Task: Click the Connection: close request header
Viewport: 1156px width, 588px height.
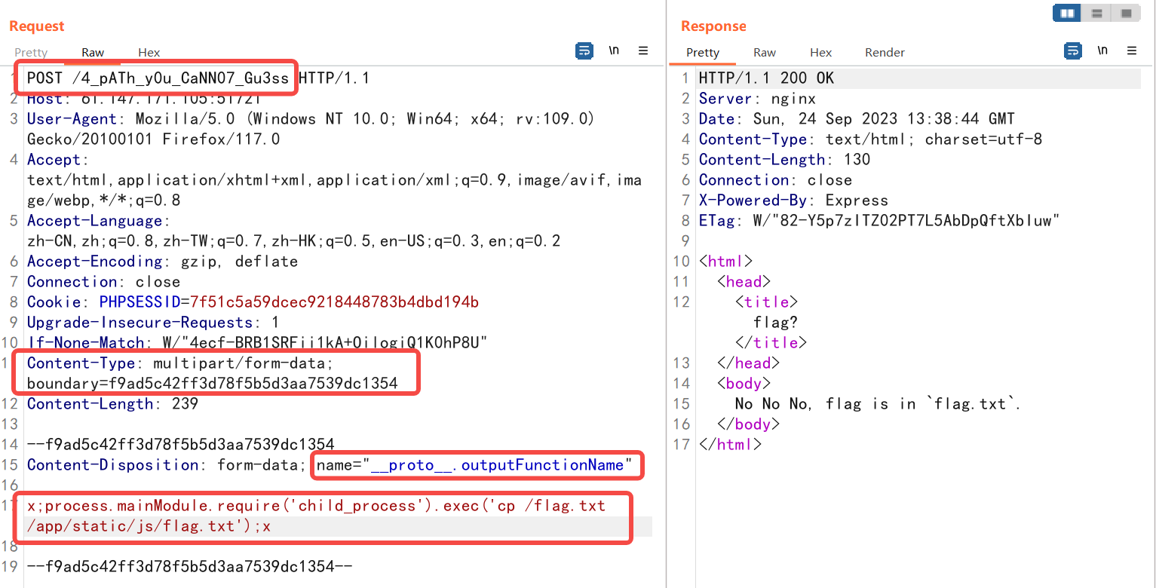Action: click(103, 282)
